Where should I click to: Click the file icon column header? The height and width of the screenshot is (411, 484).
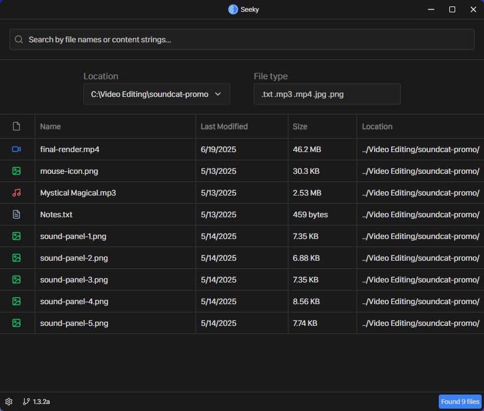pos(16,126)
